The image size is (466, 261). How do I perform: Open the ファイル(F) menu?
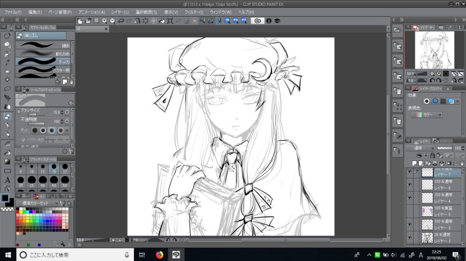click(13, 12)
